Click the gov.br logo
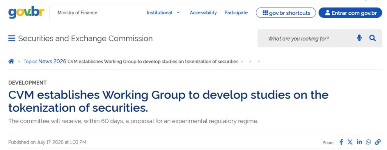 point(26,12)
